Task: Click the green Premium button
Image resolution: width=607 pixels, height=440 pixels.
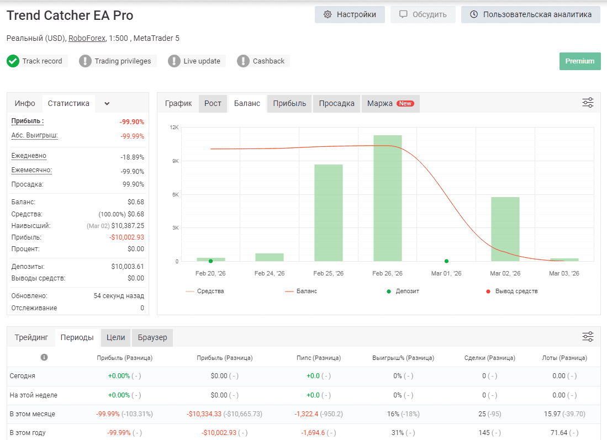Action: point(579,61)
